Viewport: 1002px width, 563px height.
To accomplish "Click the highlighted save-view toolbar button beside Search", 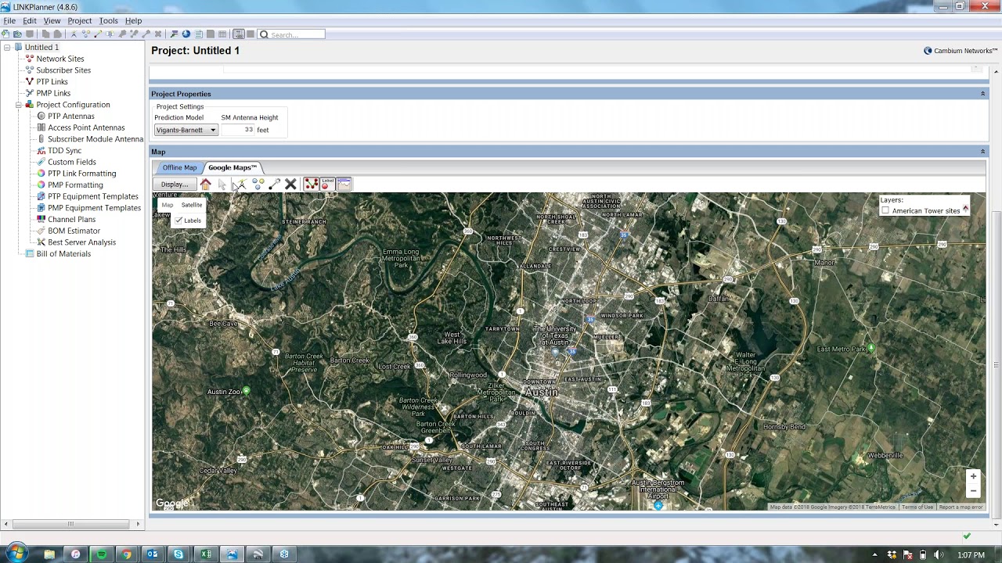I will (x=240, y=34).
